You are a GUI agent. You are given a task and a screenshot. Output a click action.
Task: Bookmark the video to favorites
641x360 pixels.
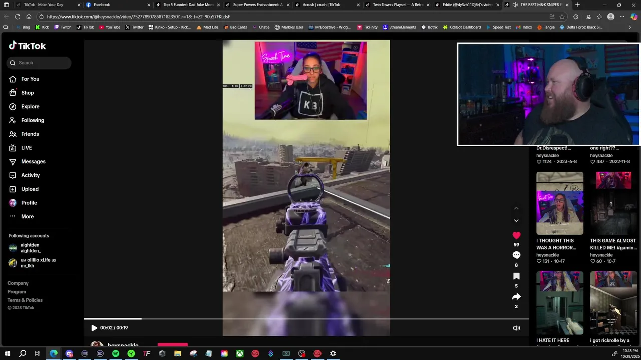point(516,276)
